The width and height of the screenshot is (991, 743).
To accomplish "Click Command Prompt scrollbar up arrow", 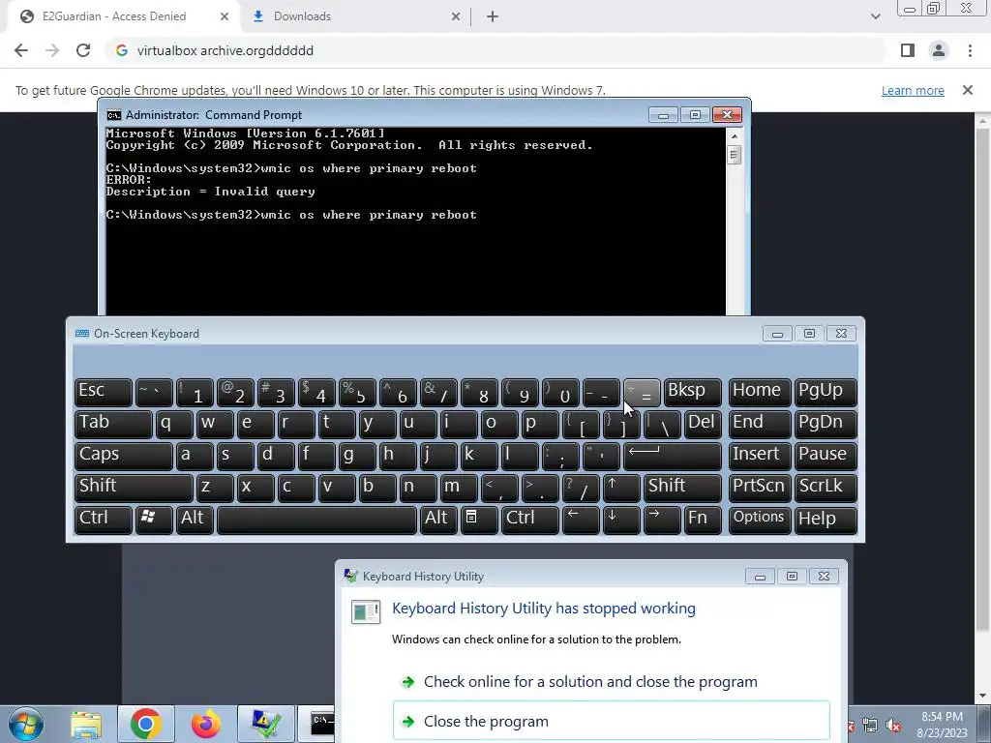I will pos(734,135).
